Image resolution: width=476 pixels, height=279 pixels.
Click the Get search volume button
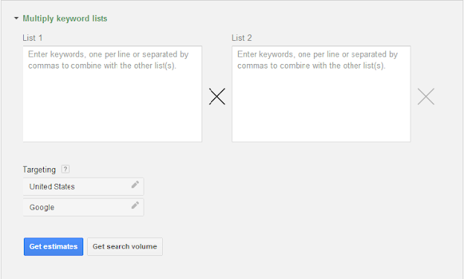click(x=125, y=246)
